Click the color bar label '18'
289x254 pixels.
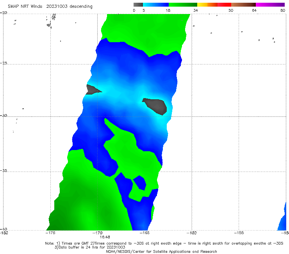pyautogui.click(x=168, y=11)
